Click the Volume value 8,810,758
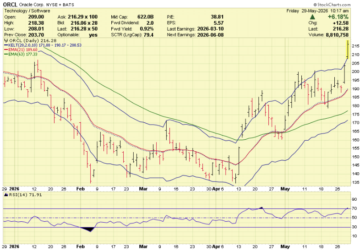 (x=337, y=35)
